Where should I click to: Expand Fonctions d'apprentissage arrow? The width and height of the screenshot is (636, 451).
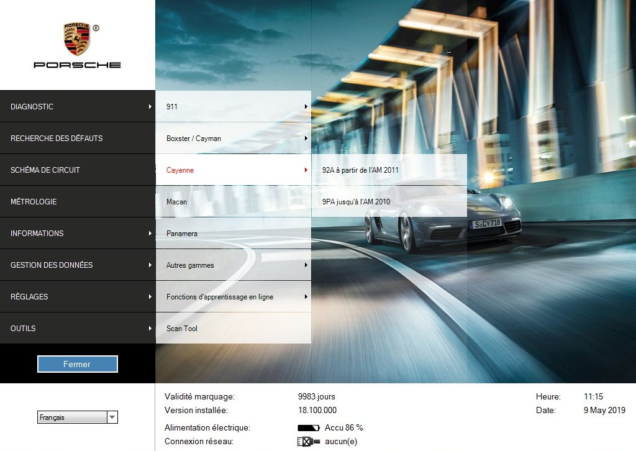point(306,296)
